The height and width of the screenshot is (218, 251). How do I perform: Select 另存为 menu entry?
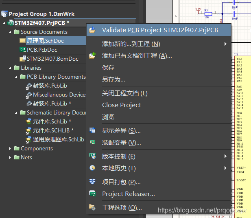(113, 79)
